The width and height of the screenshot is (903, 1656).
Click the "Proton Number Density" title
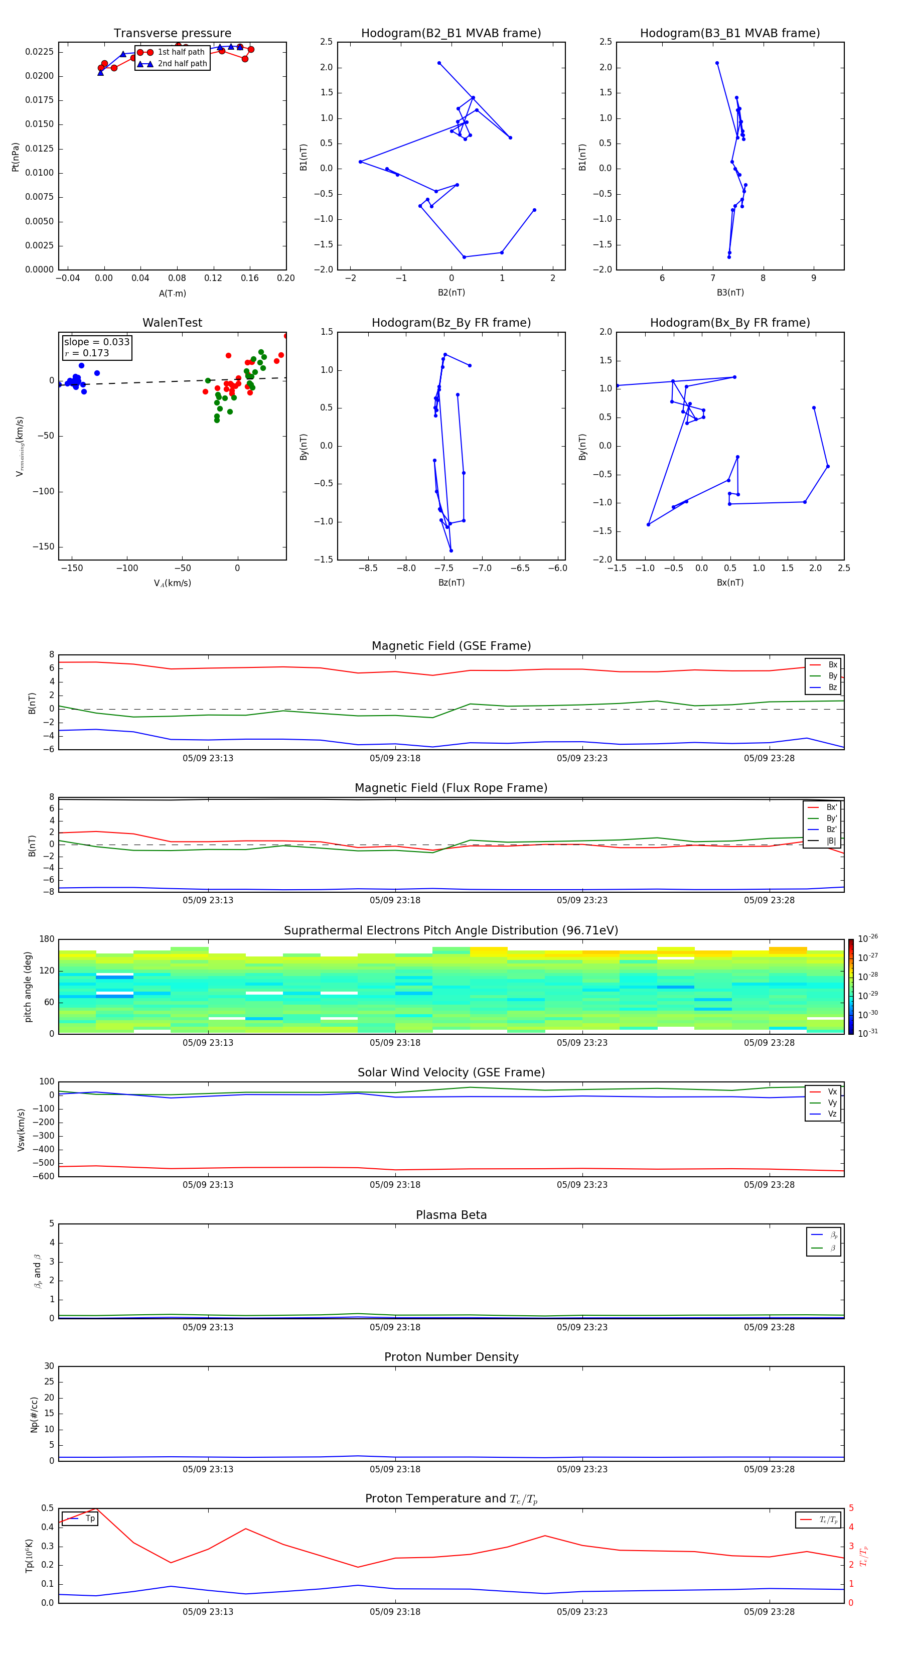tap(451, 1357)
